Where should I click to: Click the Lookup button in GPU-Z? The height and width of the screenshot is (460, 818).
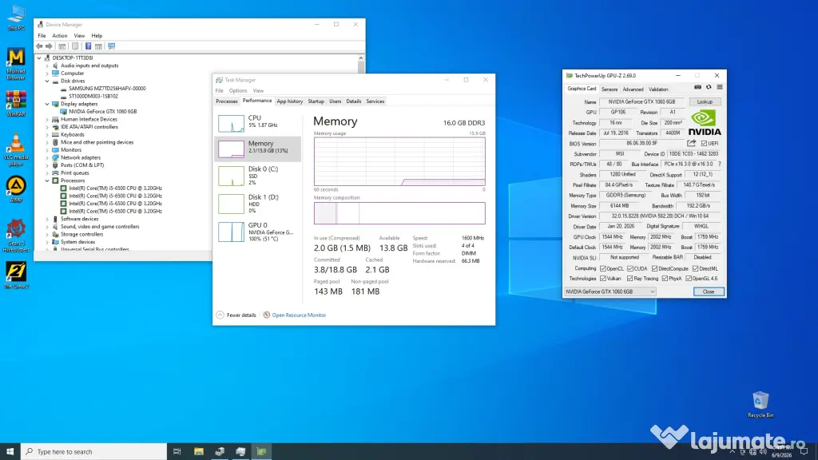coord(705,101)
